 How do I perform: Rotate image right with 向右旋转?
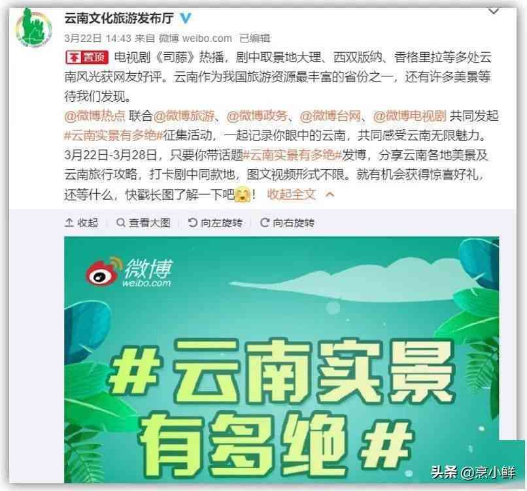click(x=287, y=223)
